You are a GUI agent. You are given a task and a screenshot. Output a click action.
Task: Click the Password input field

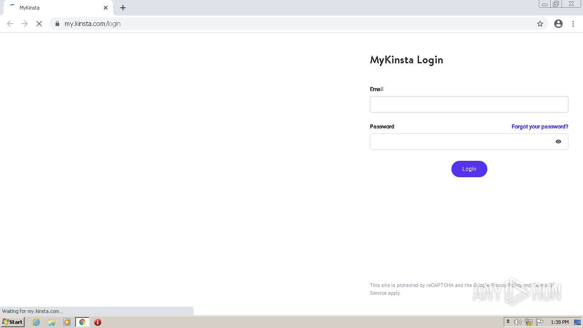469,142
